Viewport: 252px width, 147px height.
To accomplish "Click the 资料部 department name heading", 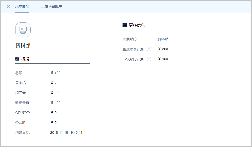I will pyautogui.click(x=23, y=46).
